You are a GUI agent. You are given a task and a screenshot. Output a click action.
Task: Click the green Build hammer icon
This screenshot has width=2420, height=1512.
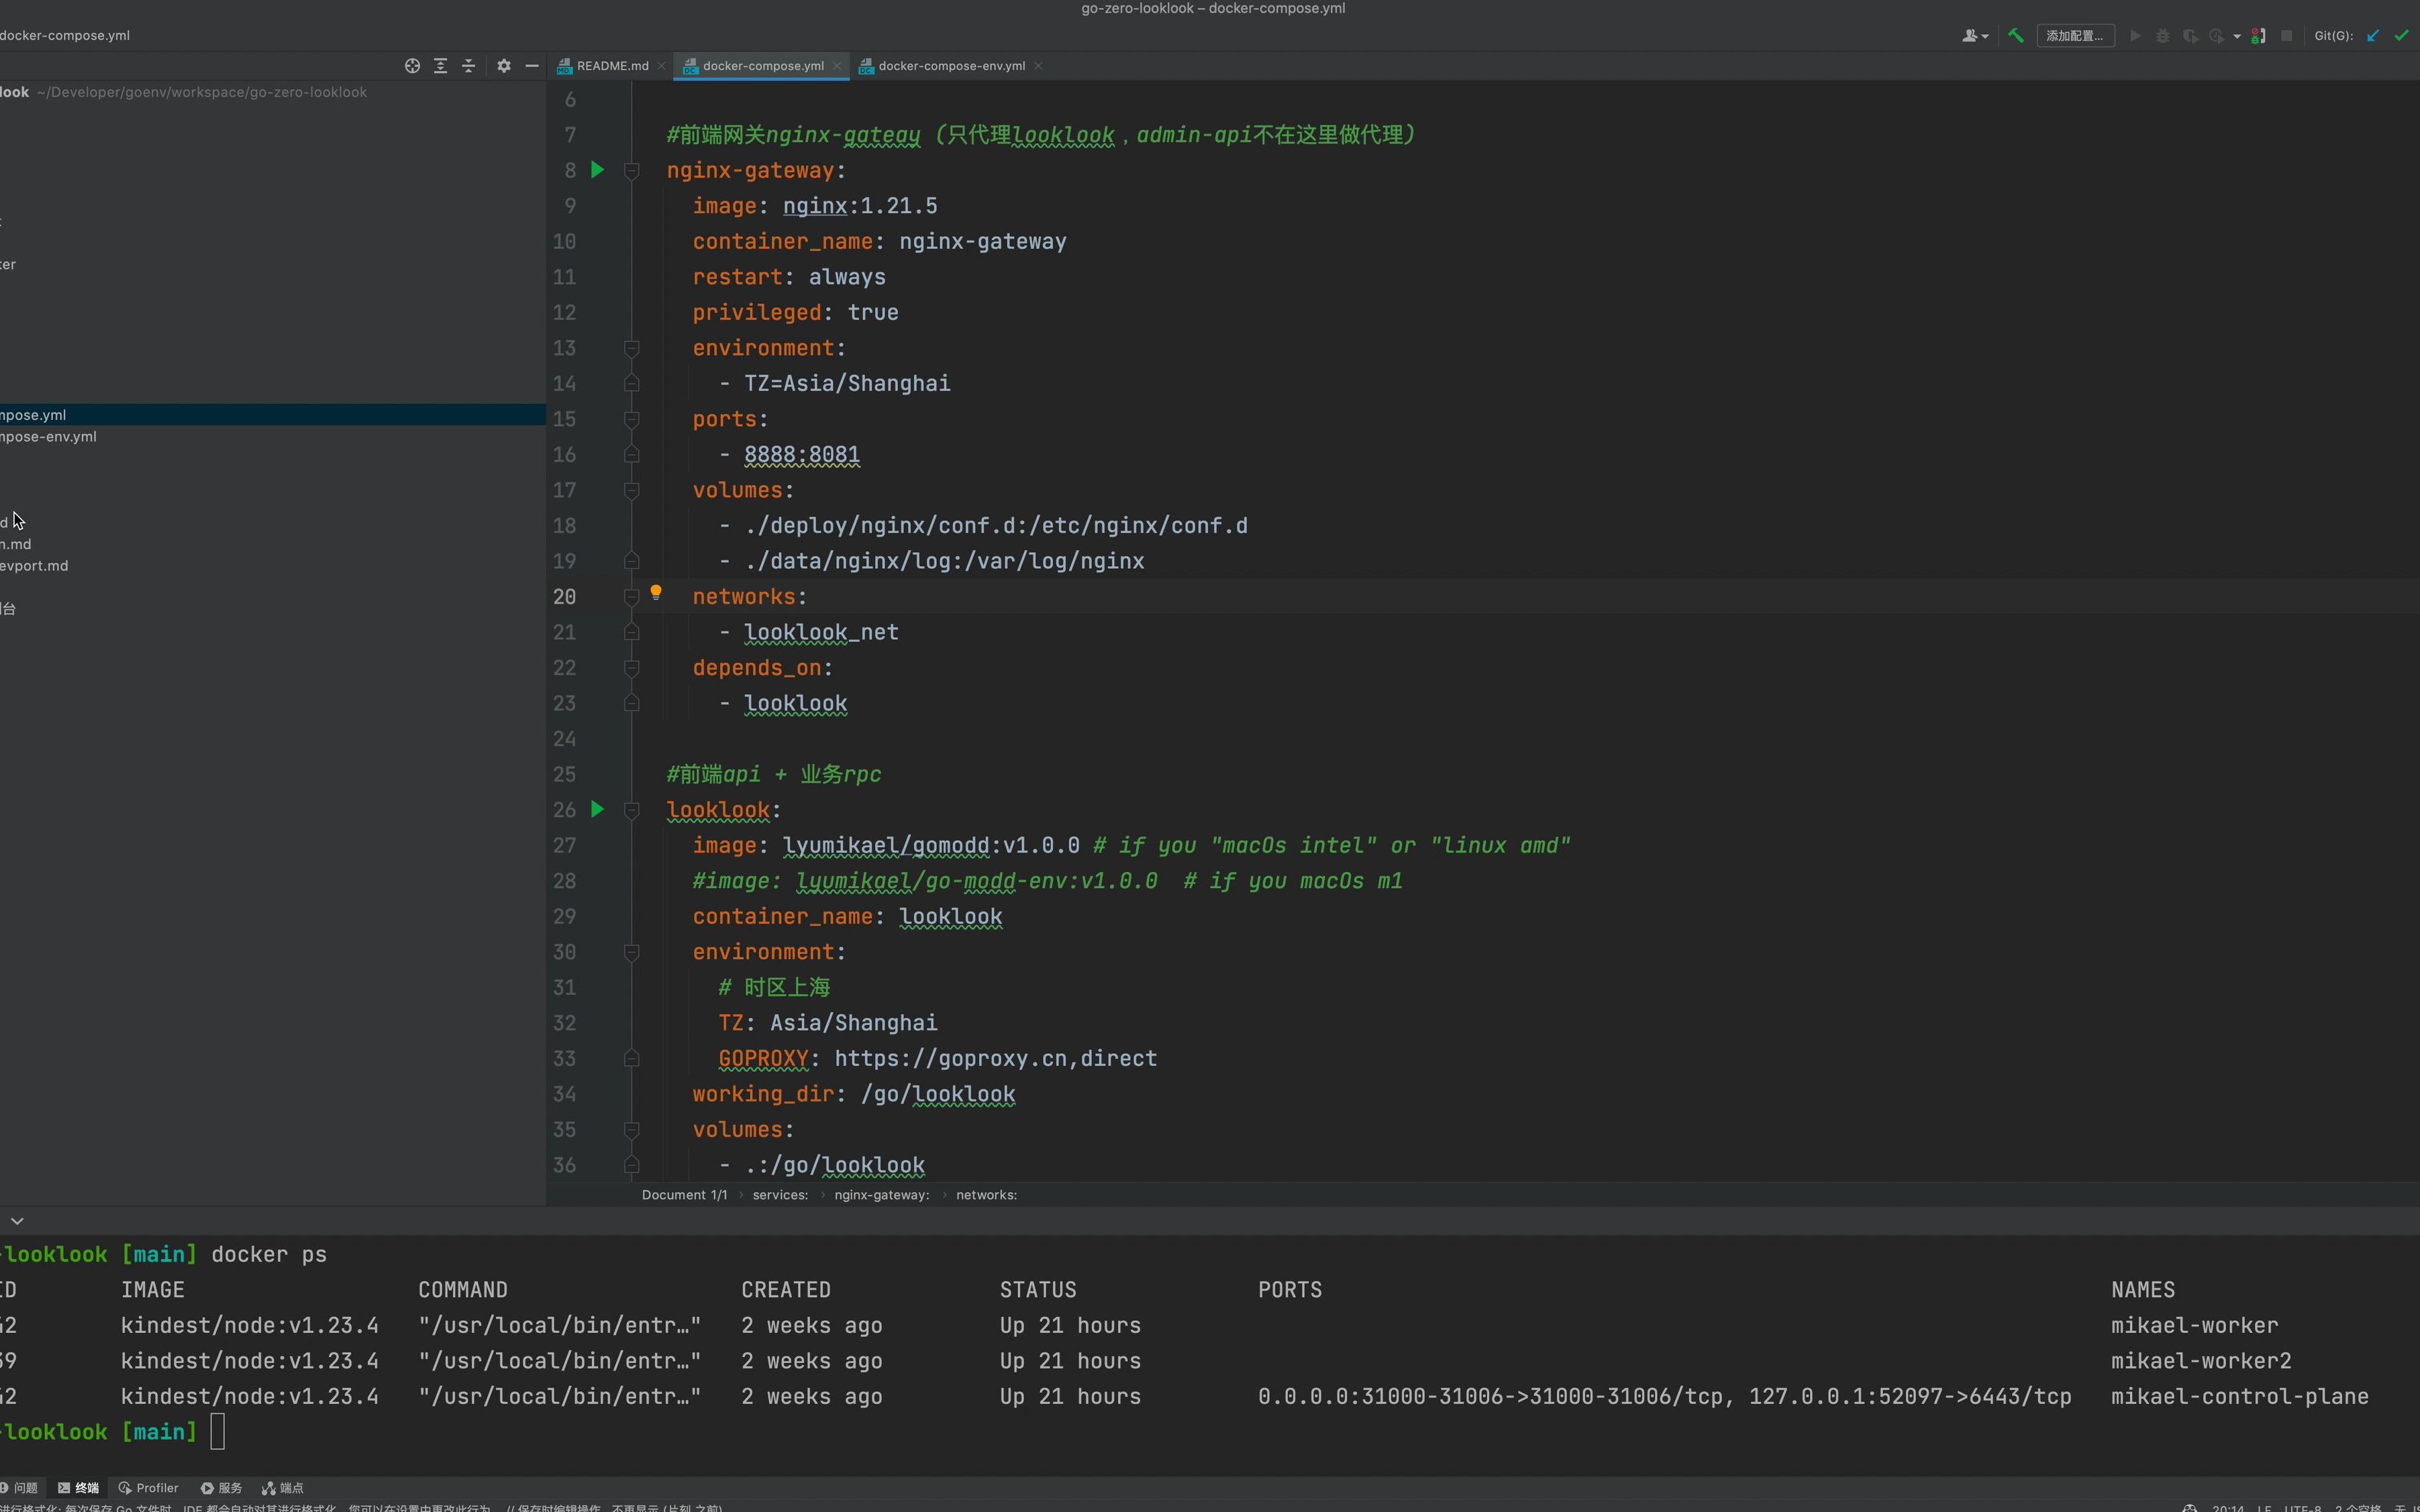pyautogui.click(x=2016, y=36)
